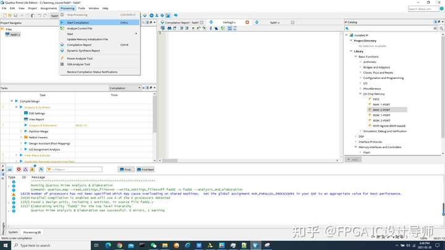This screenshot has height=250, width=445.
Task: Click the Files folder icon
Action: (2, 29)
